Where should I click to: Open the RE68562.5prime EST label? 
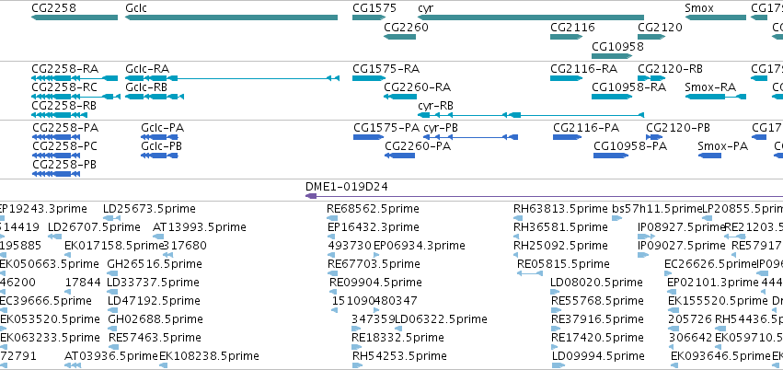click(373, 209)
